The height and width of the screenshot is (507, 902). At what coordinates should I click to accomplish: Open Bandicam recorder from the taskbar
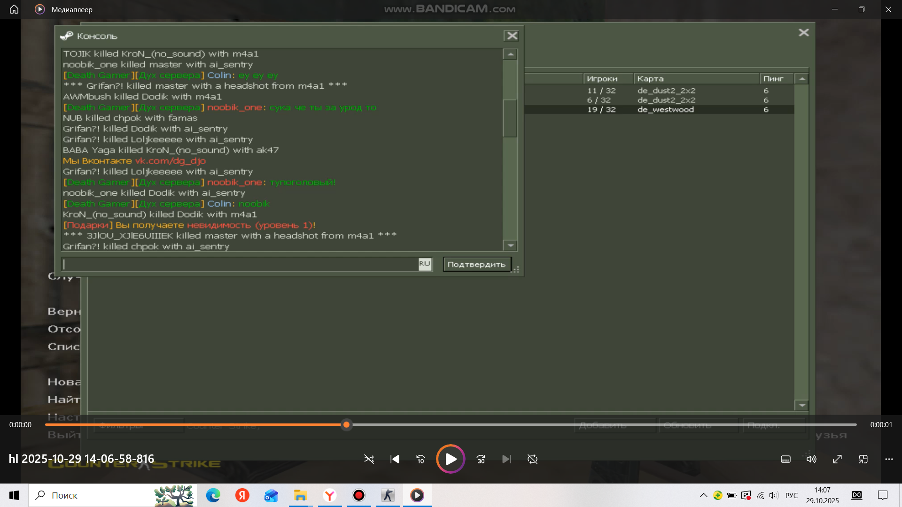pos(359,495)
